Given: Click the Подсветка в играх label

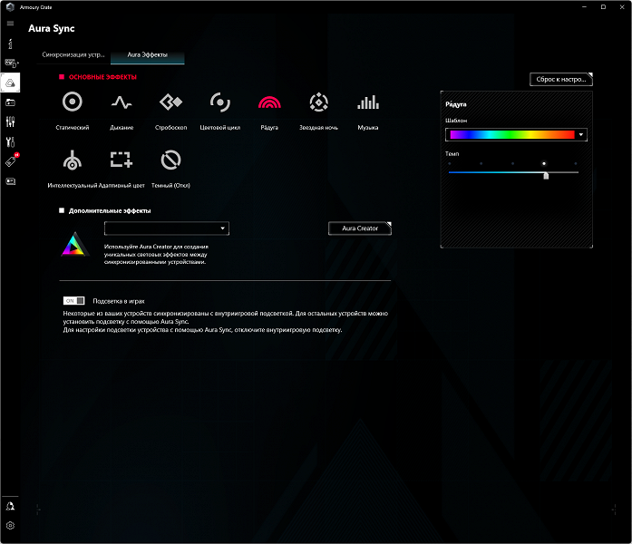Looking at the screenshot, I should 119,301.
